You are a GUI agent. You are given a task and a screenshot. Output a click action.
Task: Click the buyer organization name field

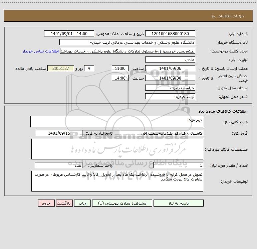[127, 42]
